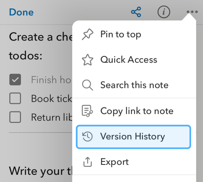Select Pin to top menu item

(121, 35)
